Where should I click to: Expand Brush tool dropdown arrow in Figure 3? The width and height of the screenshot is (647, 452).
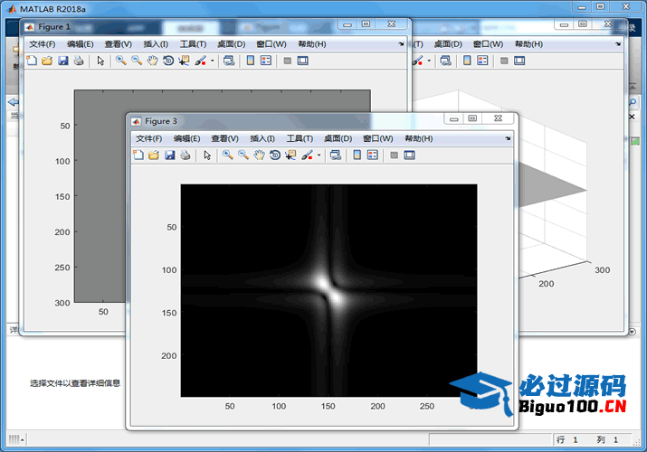[x=319, y=156]
